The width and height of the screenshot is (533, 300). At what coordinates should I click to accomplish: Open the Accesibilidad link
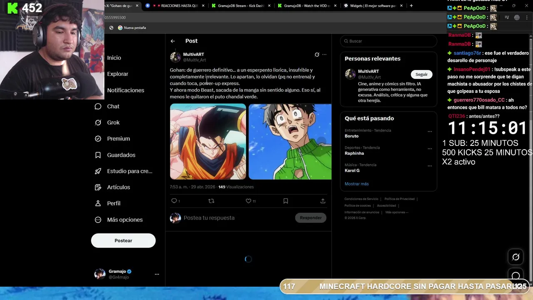[x=386, y=205]
